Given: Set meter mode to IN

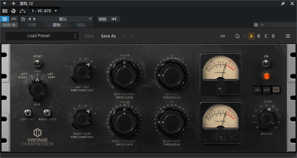Looking at the screenshot, I should (257, 90).
